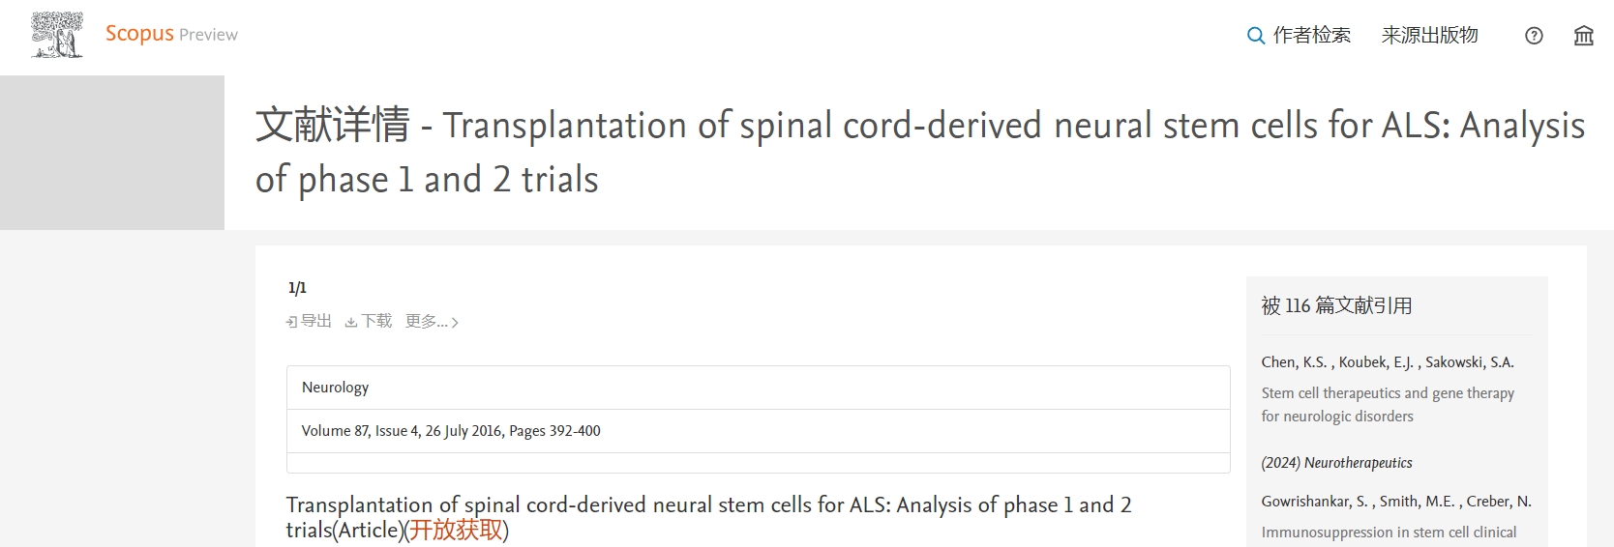
Task: Click the author search magnifier icon
Action: pos(1256,36)
